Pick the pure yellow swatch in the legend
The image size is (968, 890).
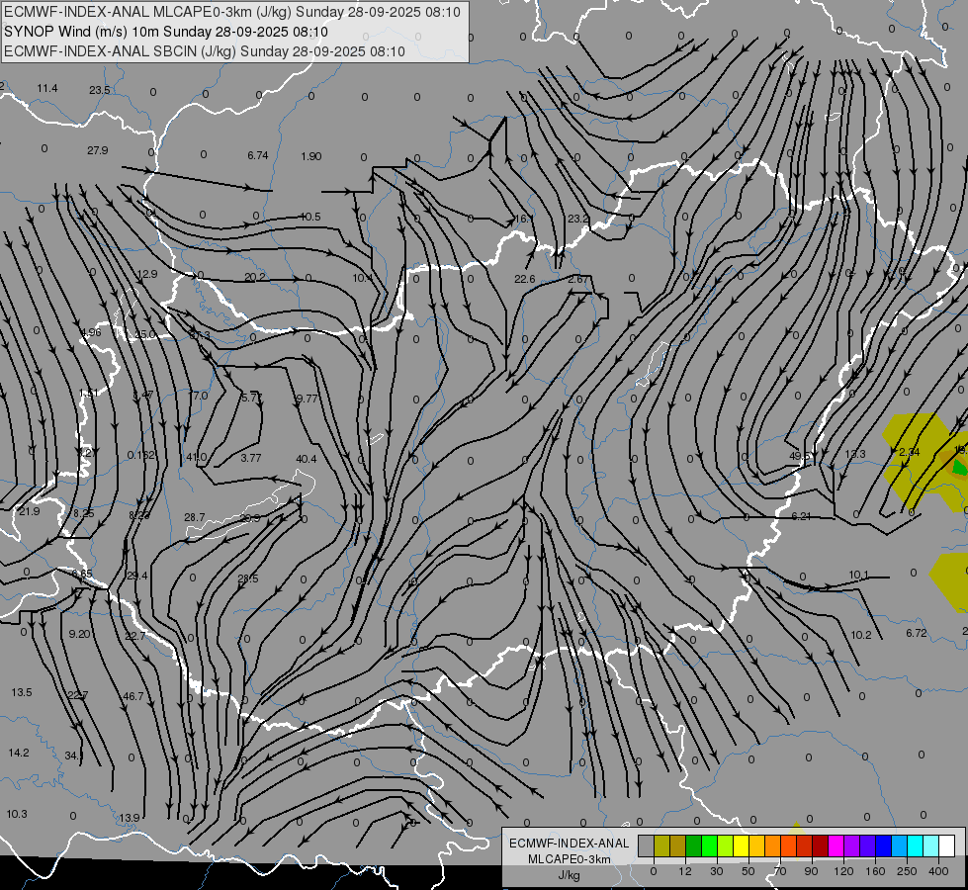coord(741,845)
